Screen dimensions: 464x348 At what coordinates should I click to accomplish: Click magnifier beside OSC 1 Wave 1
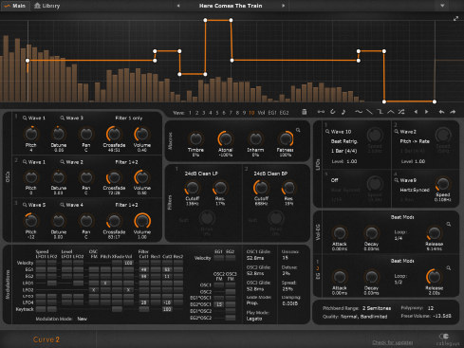25,118
